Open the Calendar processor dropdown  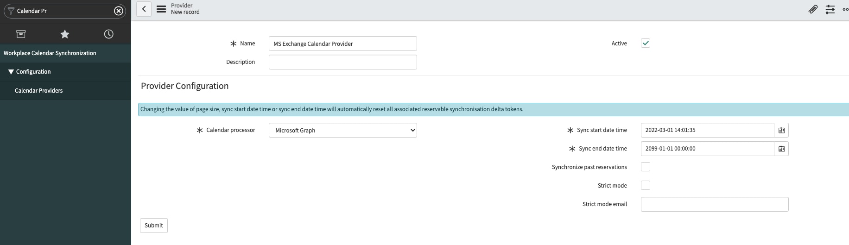(x=343, y=130)
